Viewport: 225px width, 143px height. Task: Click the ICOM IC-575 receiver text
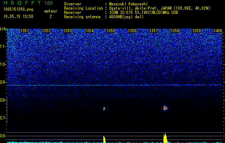[x=143, y=13]
